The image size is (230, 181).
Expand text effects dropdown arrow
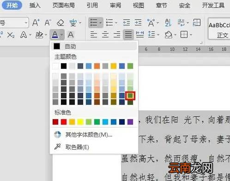point(30,35)
